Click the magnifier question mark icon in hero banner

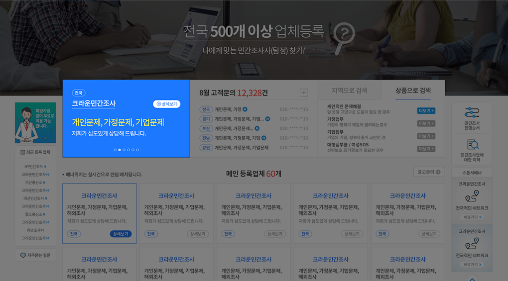[x=345, y=34]
